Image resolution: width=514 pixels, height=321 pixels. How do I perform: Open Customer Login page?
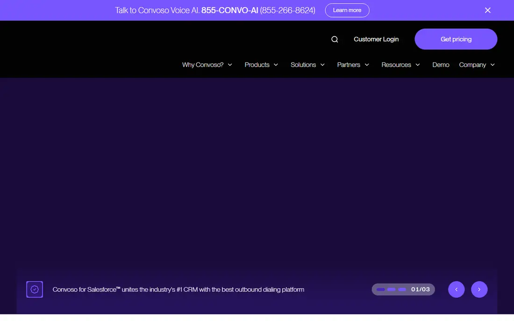click(x=376, y=39)
